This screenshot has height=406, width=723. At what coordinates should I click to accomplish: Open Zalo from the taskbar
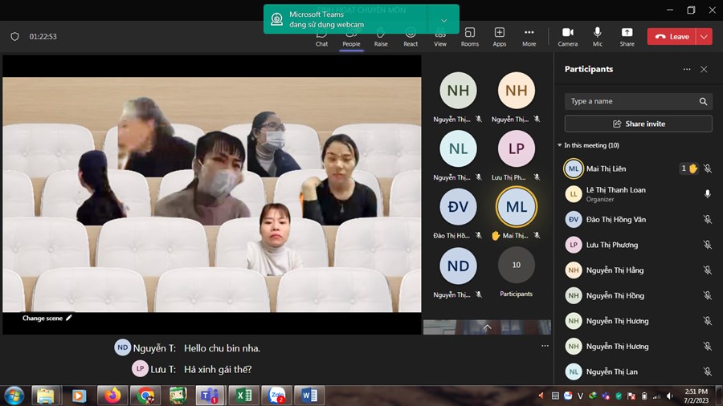point(277,395)
